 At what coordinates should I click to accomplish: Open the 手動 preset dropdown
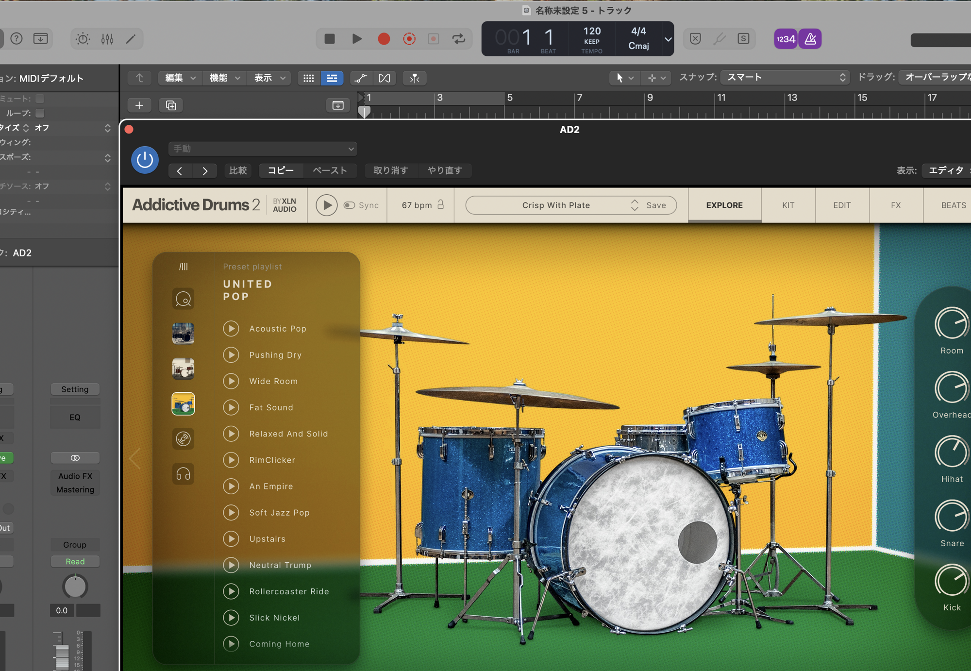coord(263,149)
